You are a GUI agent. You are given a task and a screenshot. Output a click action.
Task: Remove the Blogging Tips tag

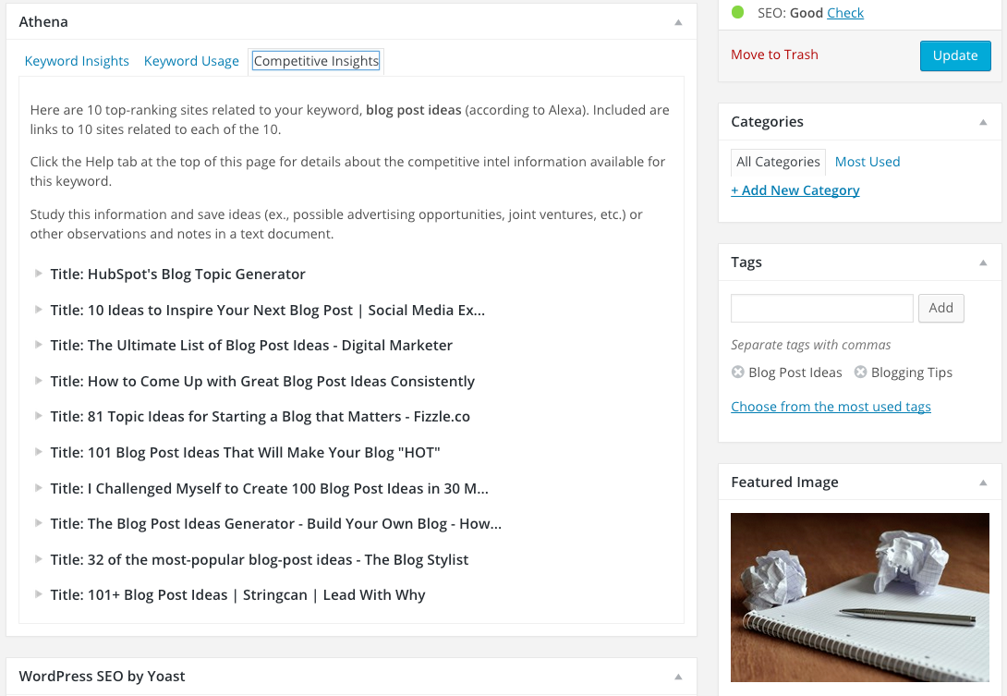(x=860, y=372)
